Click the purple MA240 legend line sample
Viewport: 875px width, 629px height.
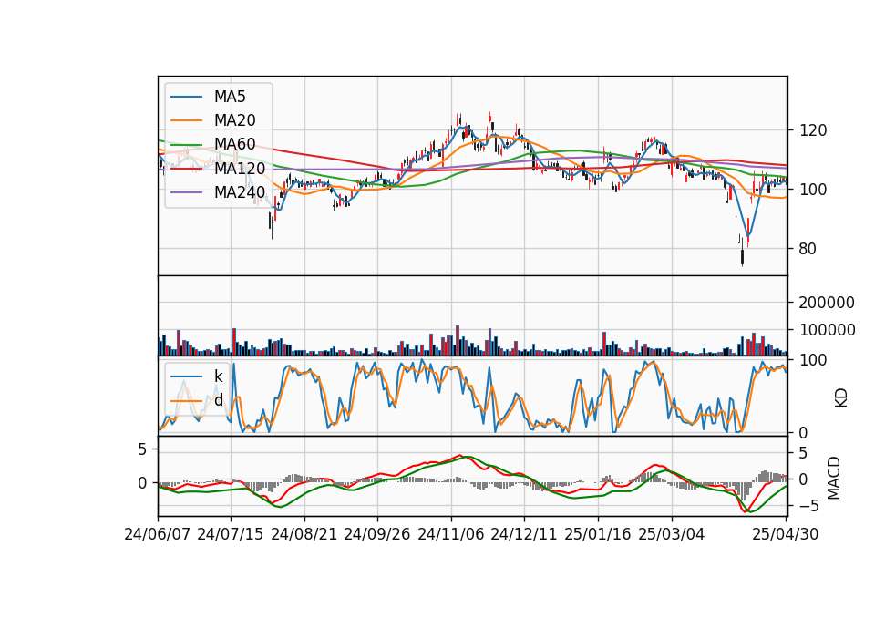point(186,192)
